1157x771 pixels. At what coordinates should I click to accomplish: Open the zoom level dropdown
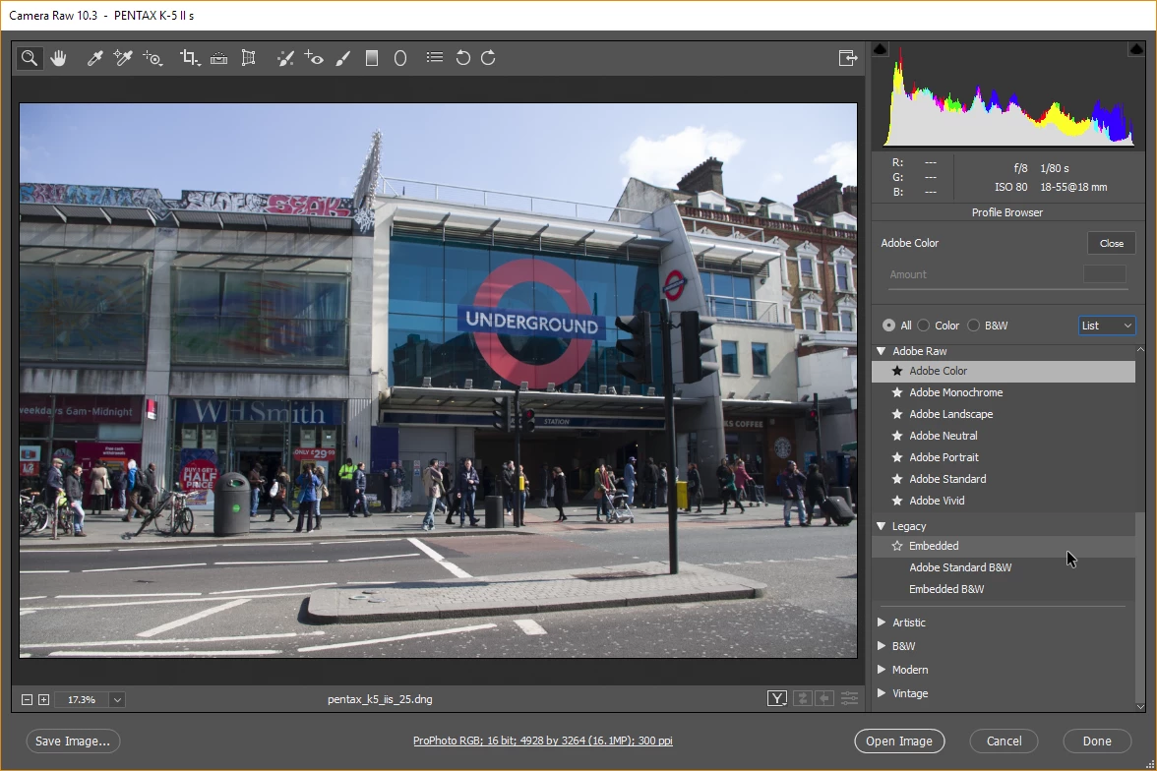tap(117, 699)
